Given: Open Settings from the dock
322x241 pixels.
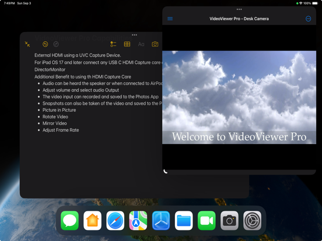Looking at the screenshot, I should click(x=252, y=221).
